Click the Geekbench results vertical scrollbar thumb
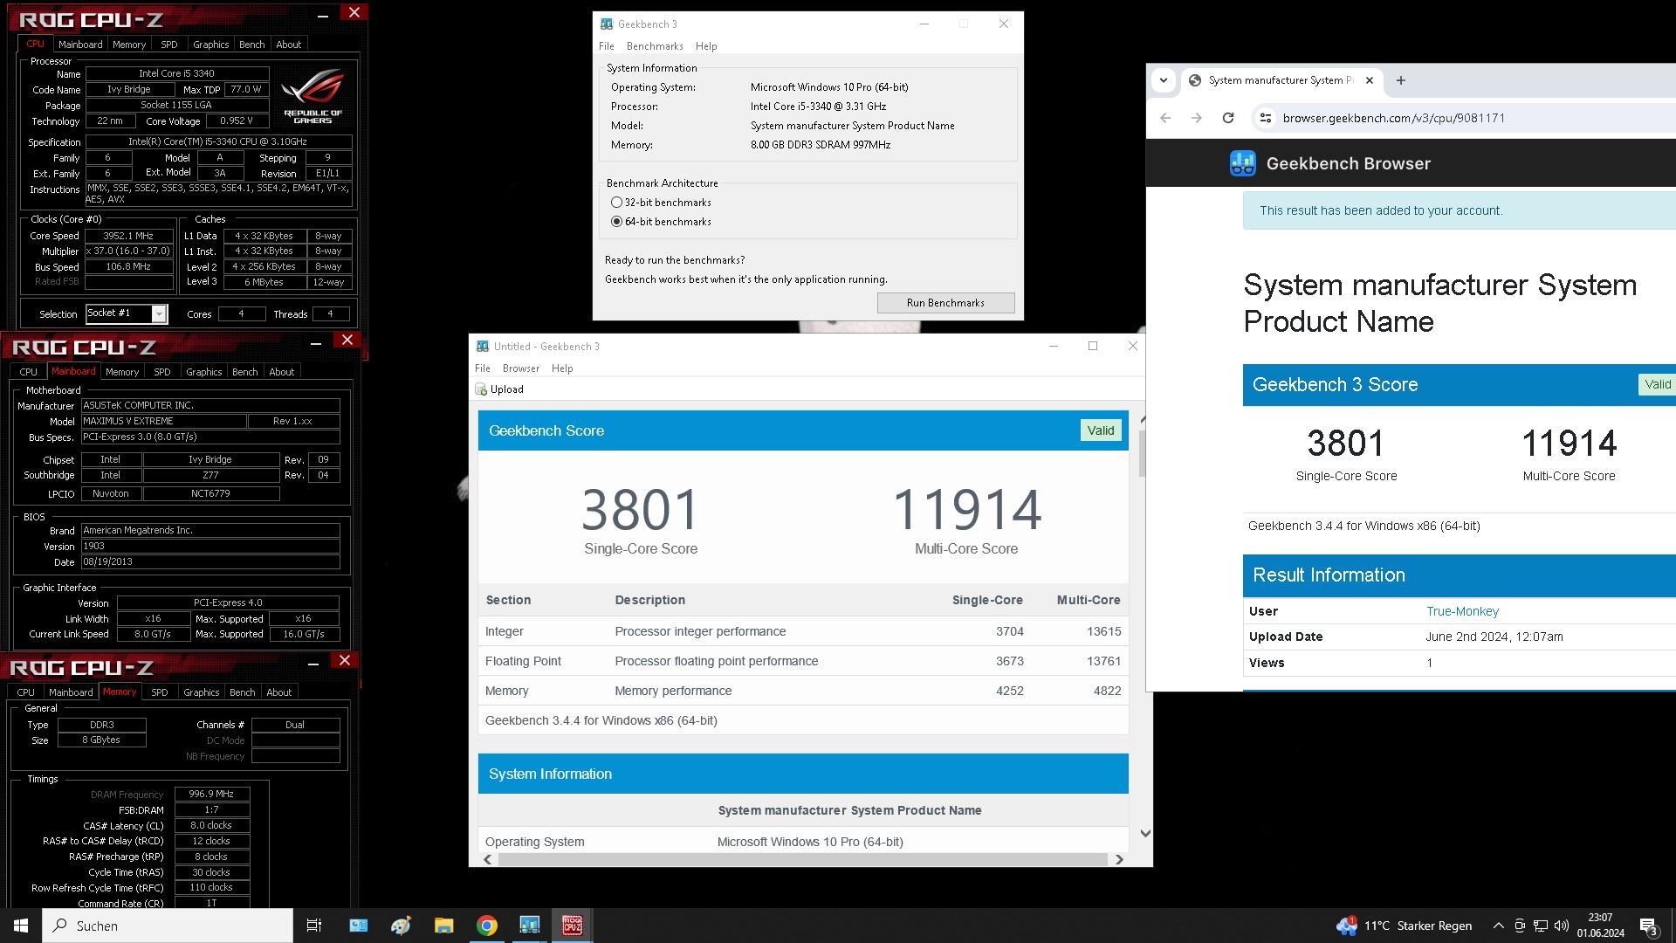 coord(1143,452)
